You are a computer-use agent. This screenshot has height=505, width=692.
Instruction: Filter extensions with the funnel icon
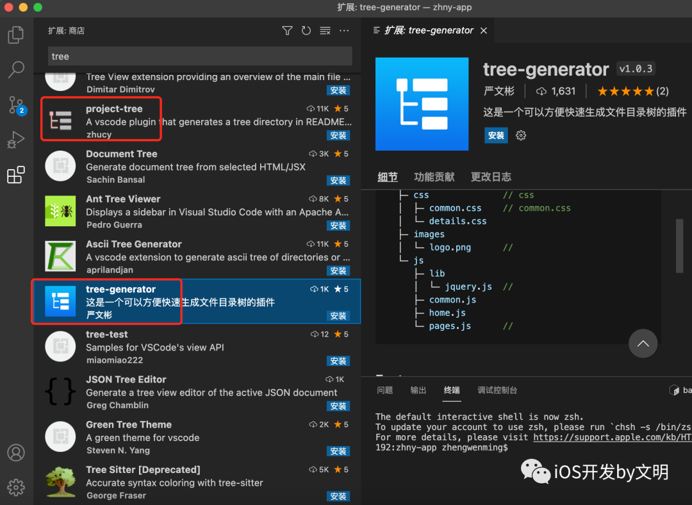(x=287, y=31)
